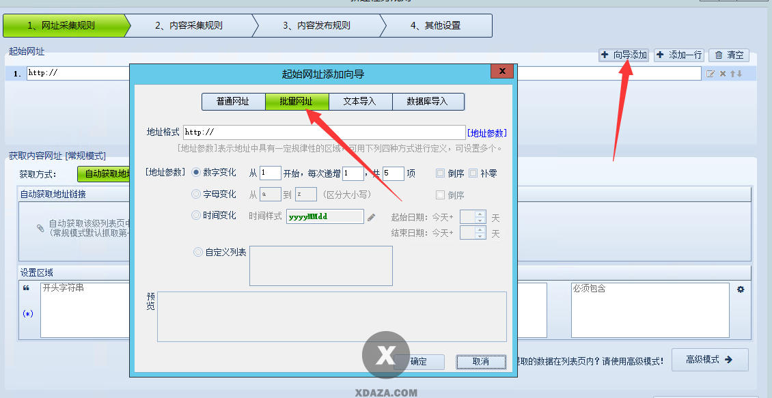Click the pencil icon beside 时间样式 field
This screenshot has width=772, height=398.
coord(371,217)
